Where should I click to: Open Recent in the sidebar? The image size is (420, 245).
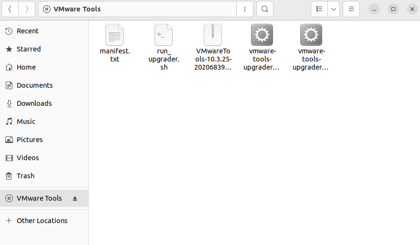44,31
